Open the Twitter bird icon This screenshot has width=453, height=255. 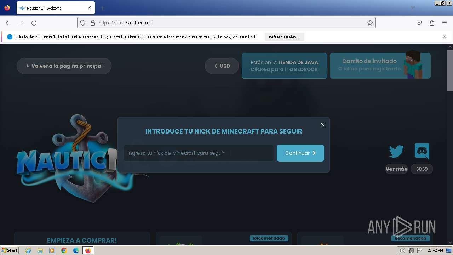point(396,152)
